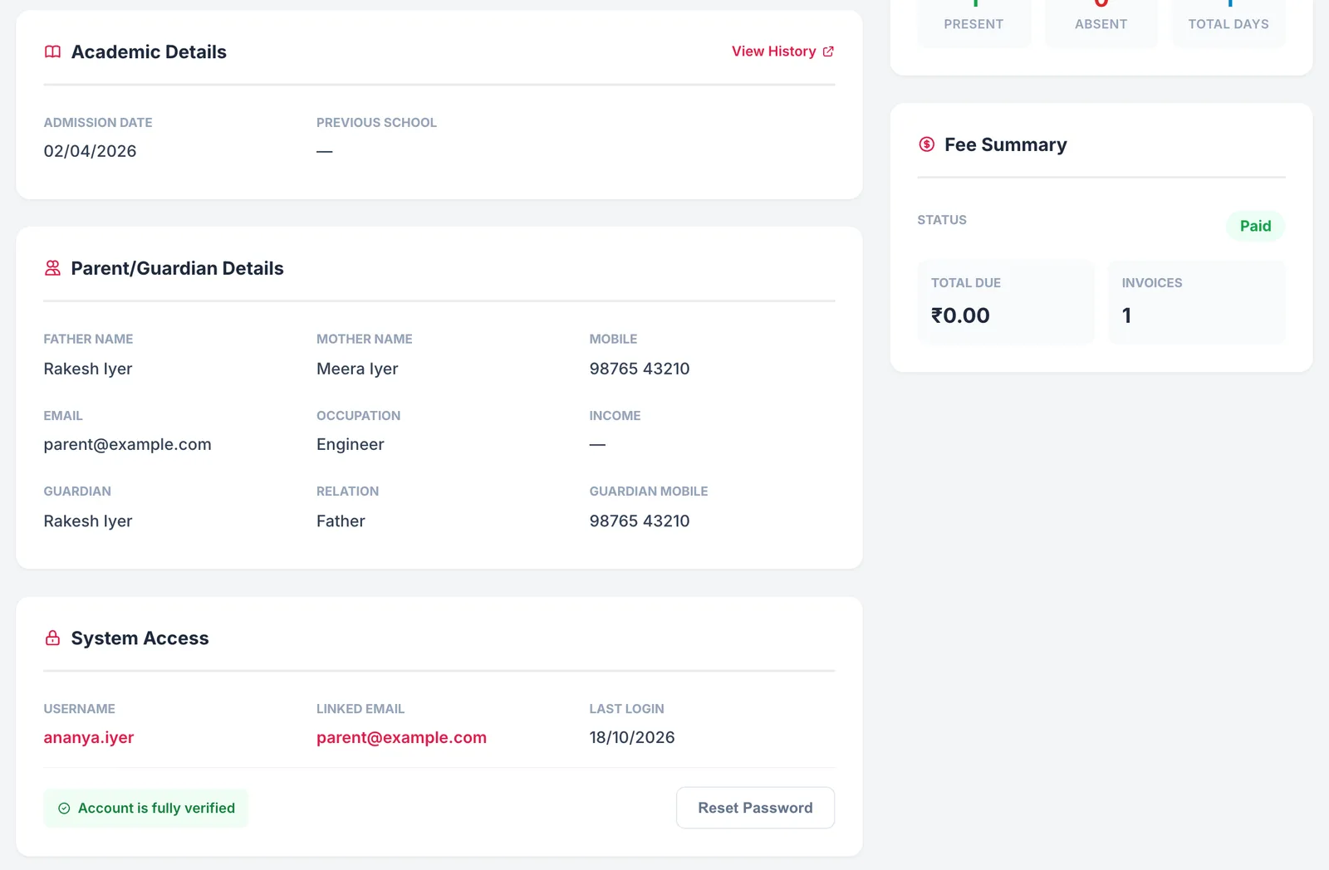Click the Parent/Guardian Details people icon
Image resolution: width=1329 pixels, height=870 pixels.
[52, 268]
